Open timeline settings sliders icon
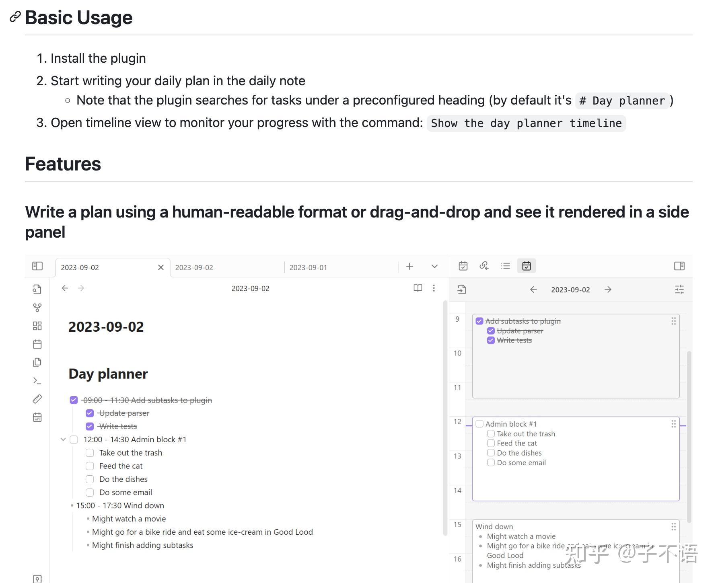The width and height of the screenshot is (716, 583). 679,289
